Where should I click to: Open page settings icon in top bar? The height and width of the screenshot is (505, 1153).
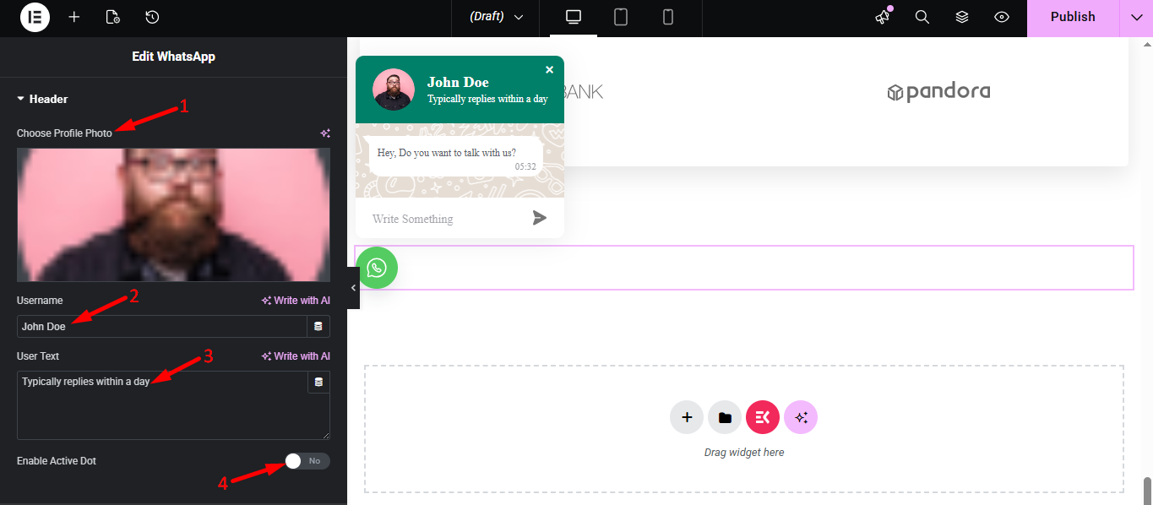tap(112, 17)
